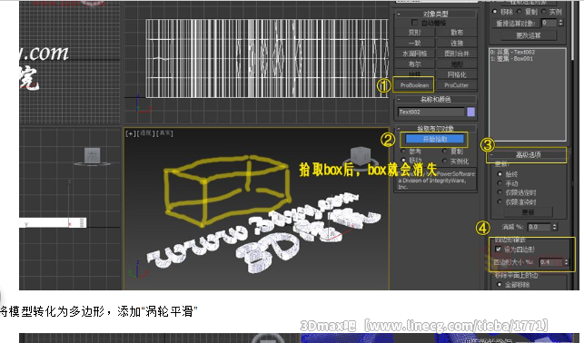Collapse the 高级选项 rollout
This screenshot has width=584, height=343.
(x=528, y=155)
